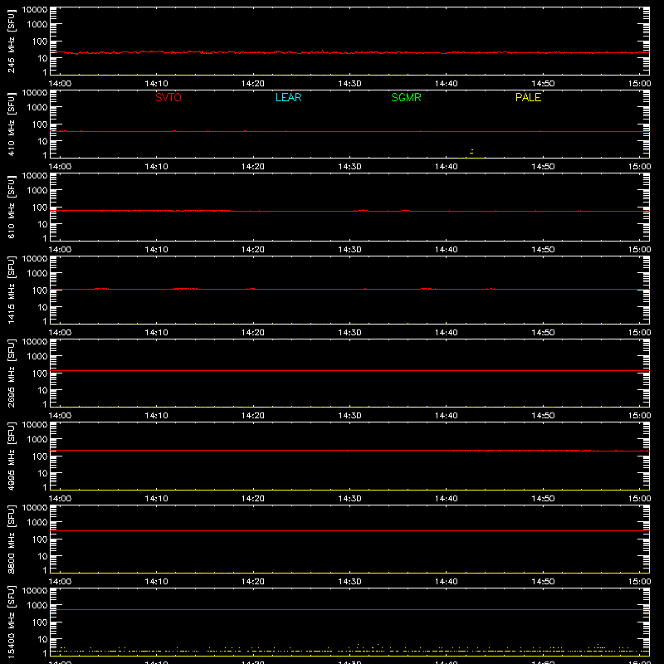Screen dimensions: 664x664
Task: Click 14:50 time label below 610 MHz plot
Action: pyautogui.click(x=543, y=250)
